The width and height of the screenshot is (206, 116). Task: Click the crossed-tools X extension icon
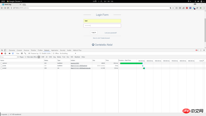[x=180, y=8]
